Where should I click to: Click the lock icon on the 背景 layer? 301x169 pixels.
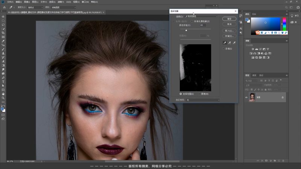click(283, 97)
